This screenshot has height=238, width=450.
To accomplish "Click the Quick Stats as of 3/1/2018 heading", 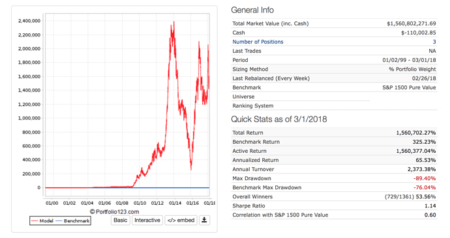I will pos(279,119).
